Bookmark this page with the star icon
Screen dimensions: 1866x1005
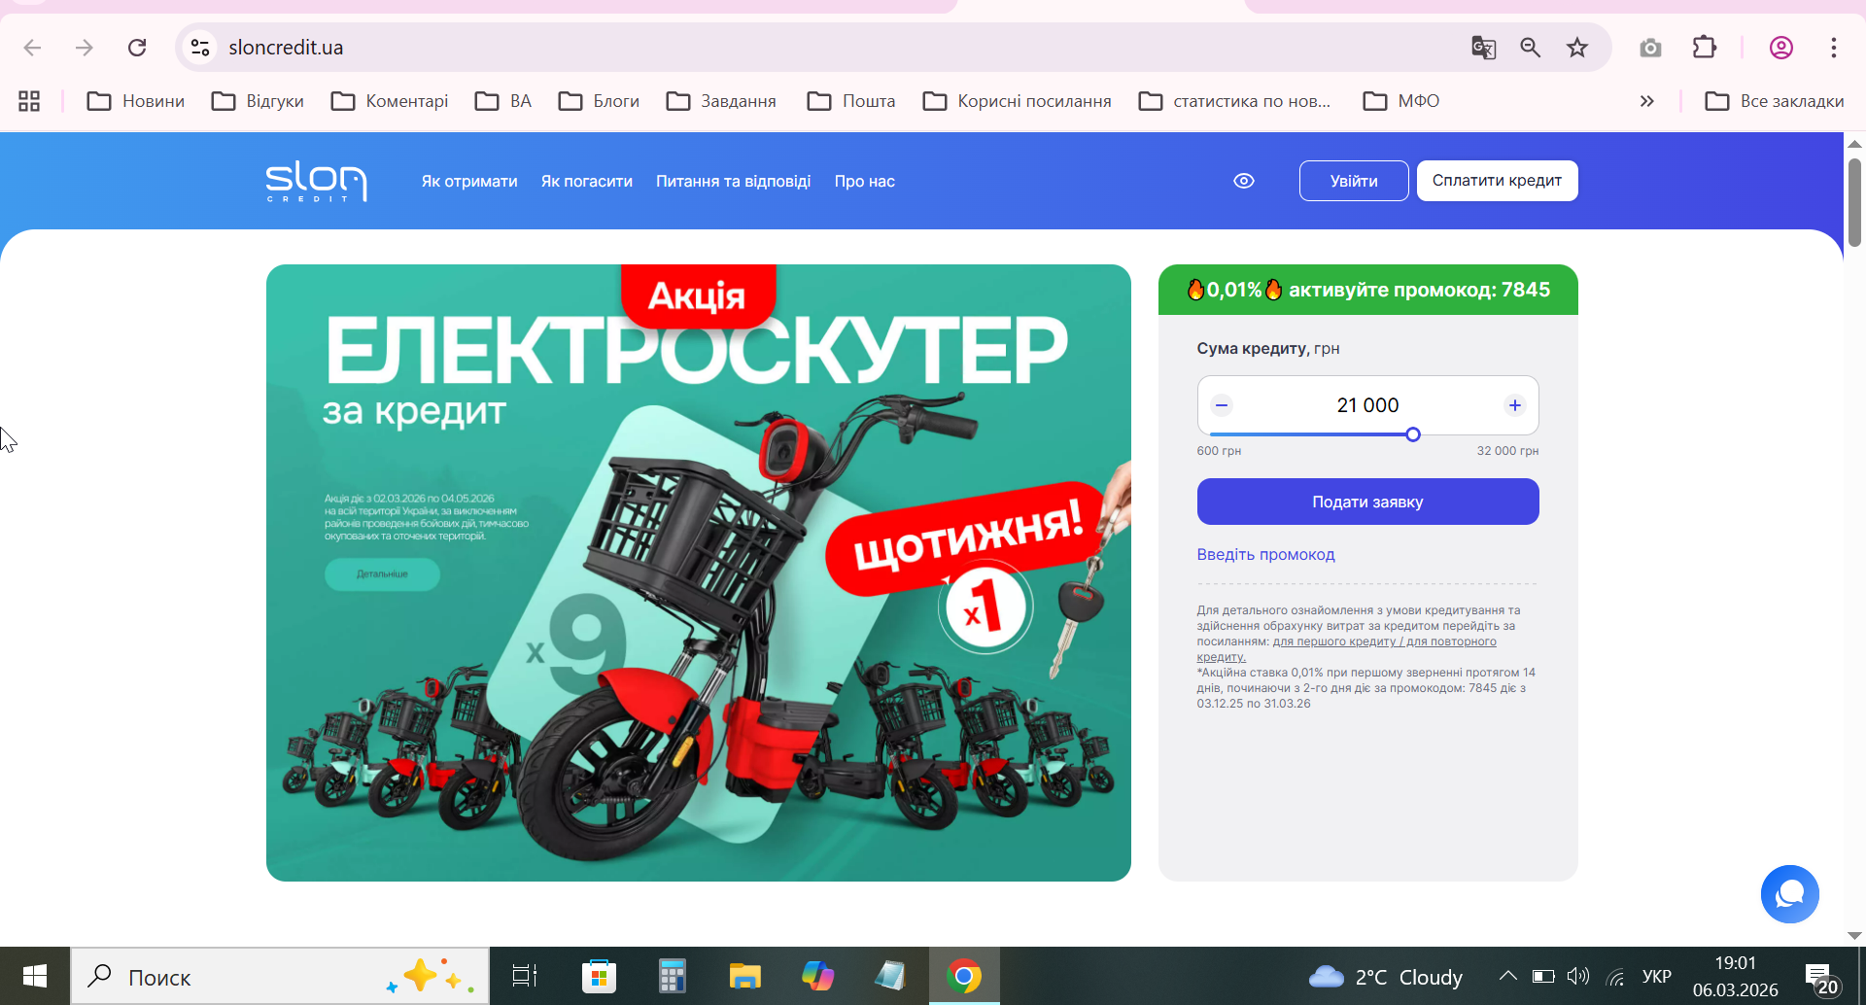pyautogui.click(x=1577, y=48)
